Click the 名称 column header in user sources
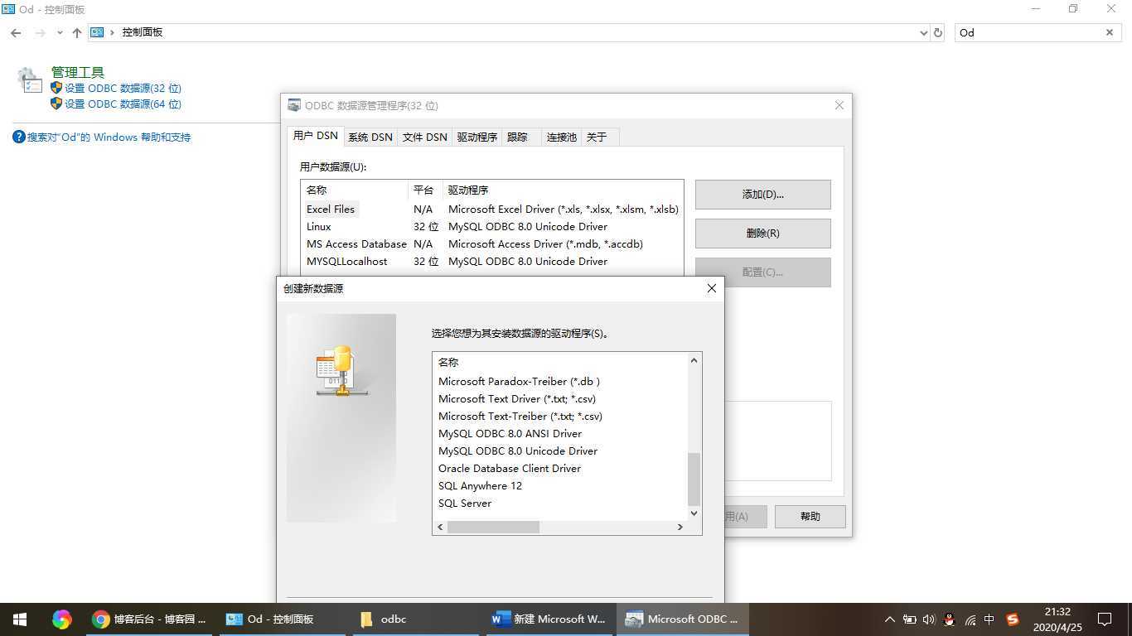This screenshot has width=1132, height=636. pos(355,190)
